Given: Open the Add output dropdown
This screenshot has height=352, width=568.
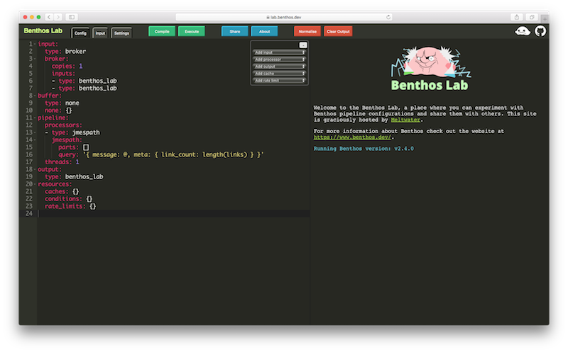Looking at the screenshot, I should click(x=279, y=67).
